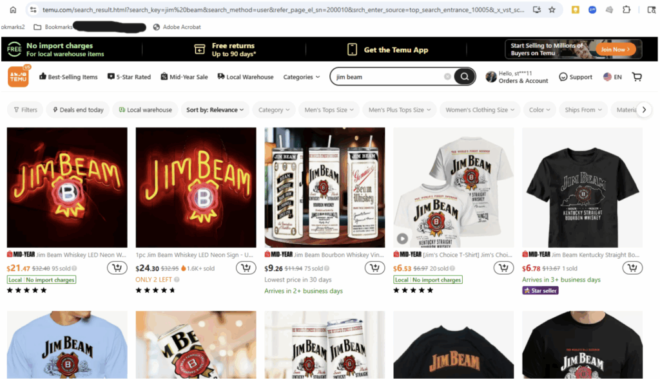Open the shopping cart icon

click(x=637, y=77)
